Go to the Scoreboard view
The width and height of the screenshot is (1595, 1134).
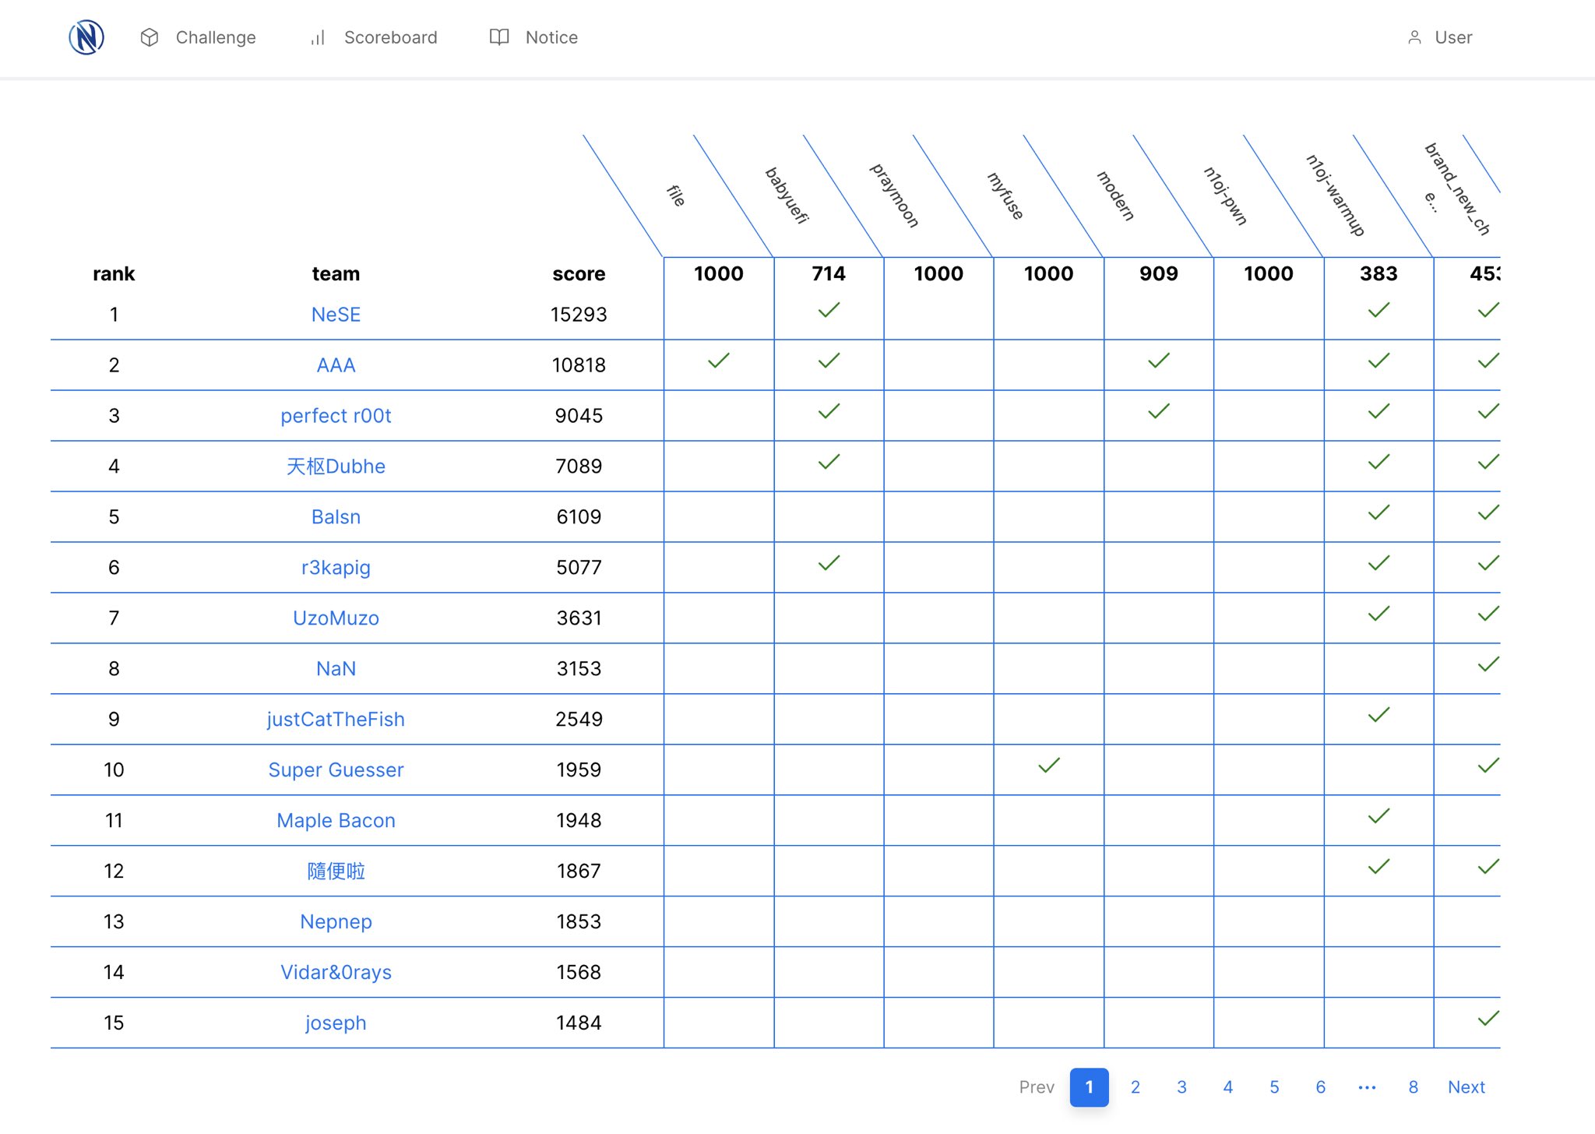pyautogui.click(x=390, y=37)
